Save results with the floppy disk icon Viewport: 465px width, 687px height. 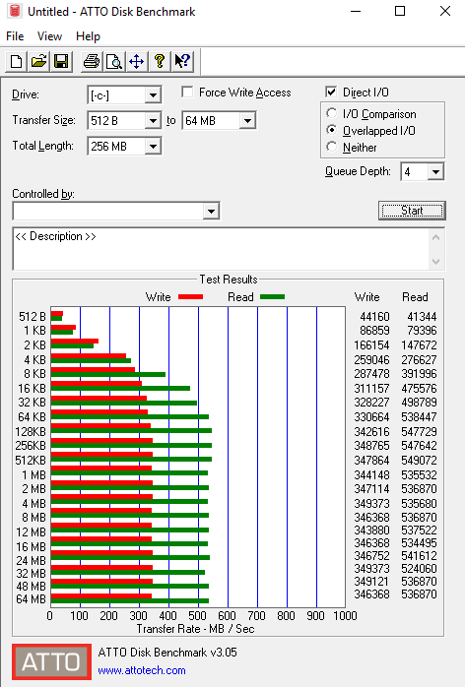(61, 61)
